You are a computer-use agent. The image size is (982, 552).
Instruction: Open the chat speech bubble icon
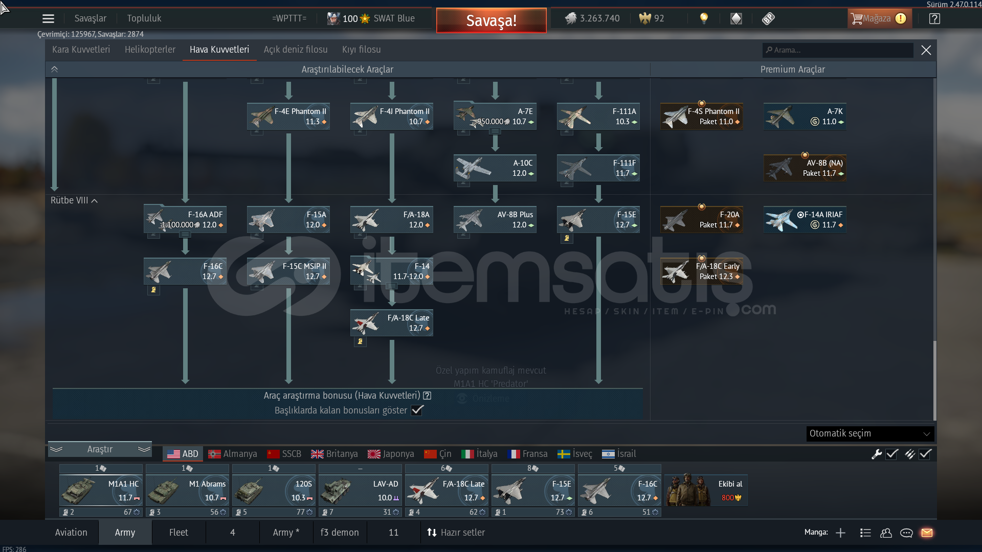(906, 533)
